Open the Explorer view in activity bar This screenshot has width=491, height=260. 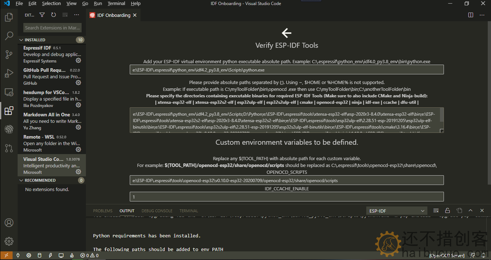[9, 17]
